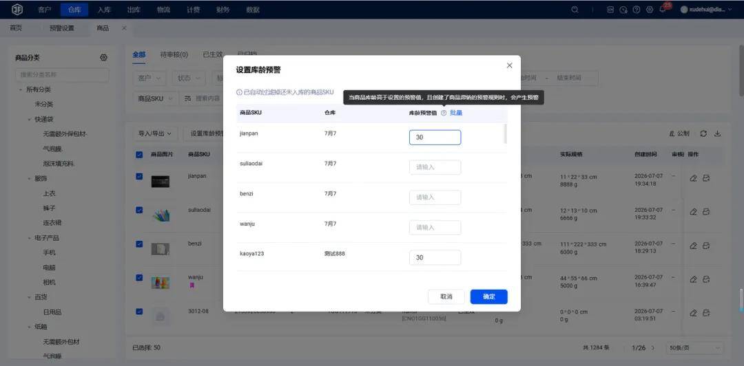Select the 未分类 tree item
The width and height of the screenshot is (744, 366).
(43, 105)
